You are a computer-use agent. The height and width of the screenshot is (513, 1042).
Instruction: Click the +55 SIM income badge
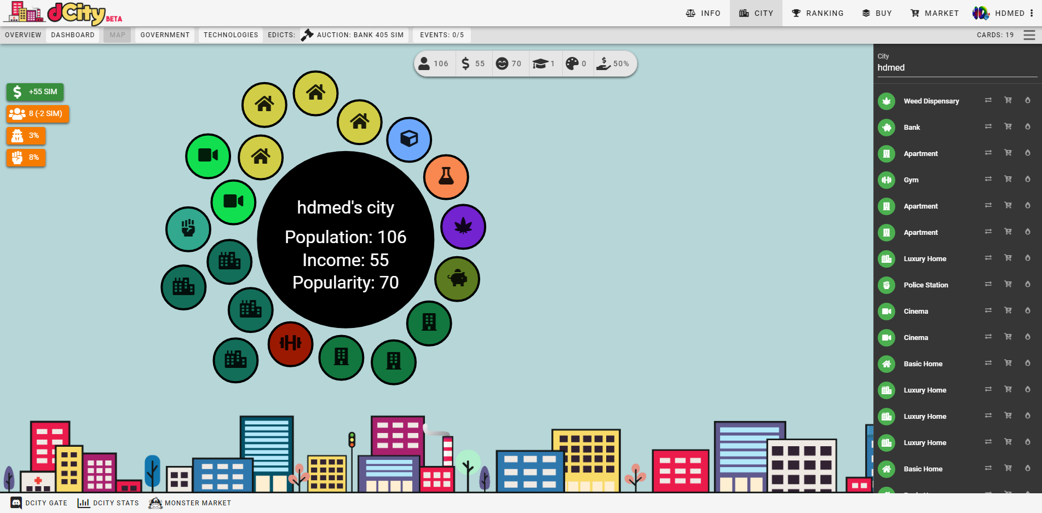click(35, 91)
